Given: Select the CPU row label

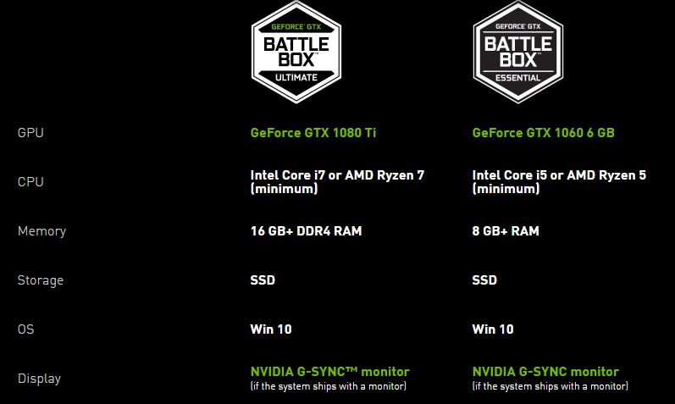Looking at the screenshot, I should coord(30,182).
